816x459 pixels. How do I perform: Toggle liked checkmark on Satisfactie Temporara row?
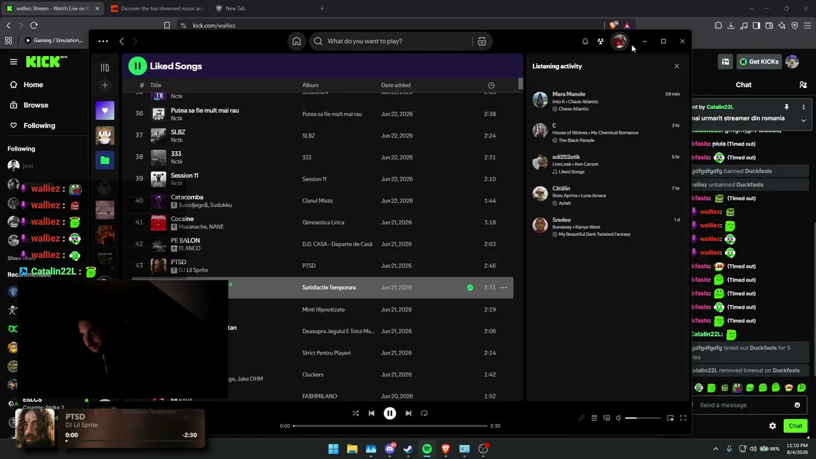click(x=470, y=288)
